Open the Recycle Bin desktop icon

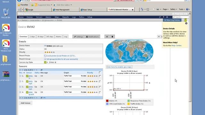(6, 13)
